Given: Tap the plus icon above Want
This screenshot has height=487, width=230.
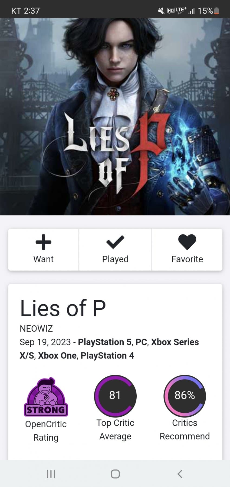Looking at the screenshot, I should point(43,242).
